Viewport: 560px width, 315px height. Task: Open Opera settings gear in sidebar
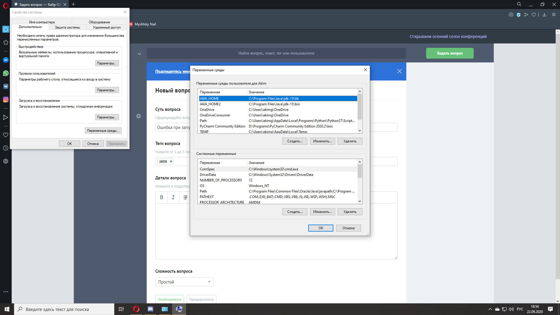tap(6, 161)
